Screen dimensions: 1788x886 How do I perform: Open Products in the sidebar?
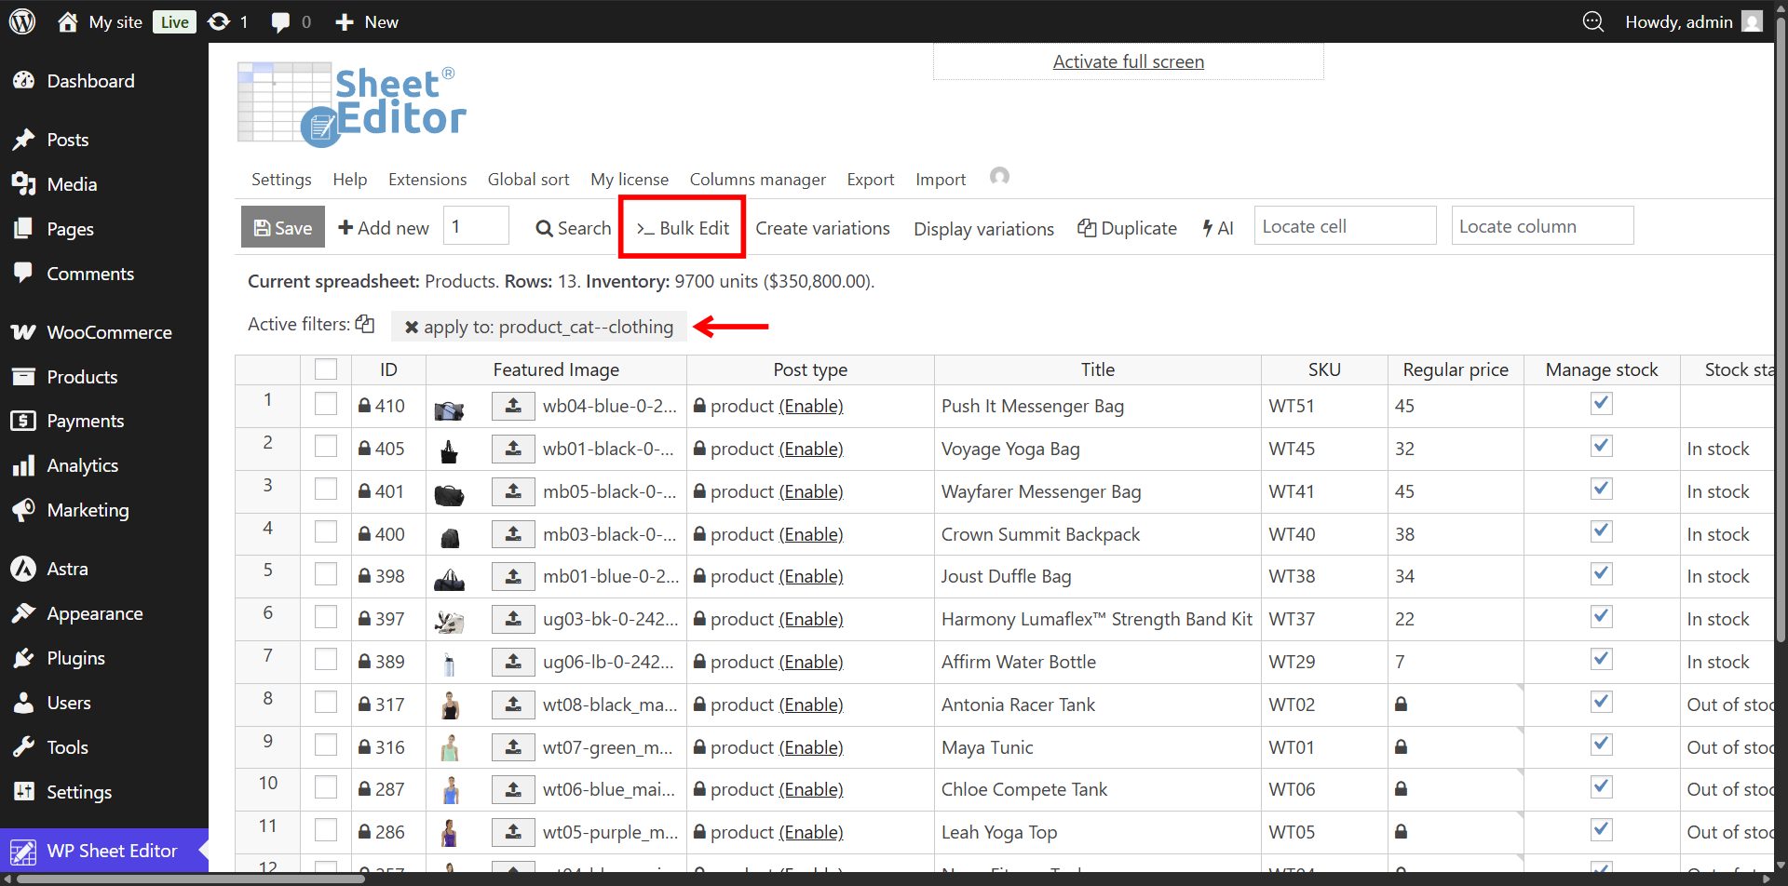pos(82,377)
